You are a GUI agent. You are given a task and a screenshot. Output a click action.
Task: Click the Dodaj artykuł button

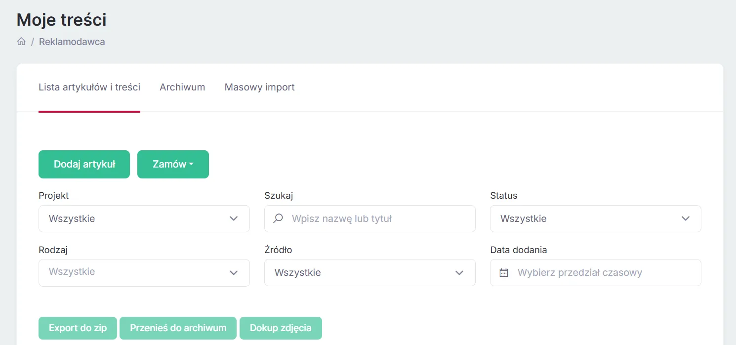(x=84, y=164)
